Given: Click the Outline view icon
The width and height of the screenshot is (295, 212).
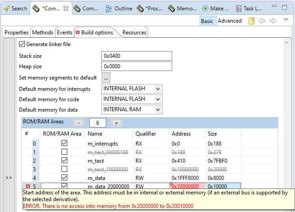Looking at the screenshot, I should pos(109,9).
